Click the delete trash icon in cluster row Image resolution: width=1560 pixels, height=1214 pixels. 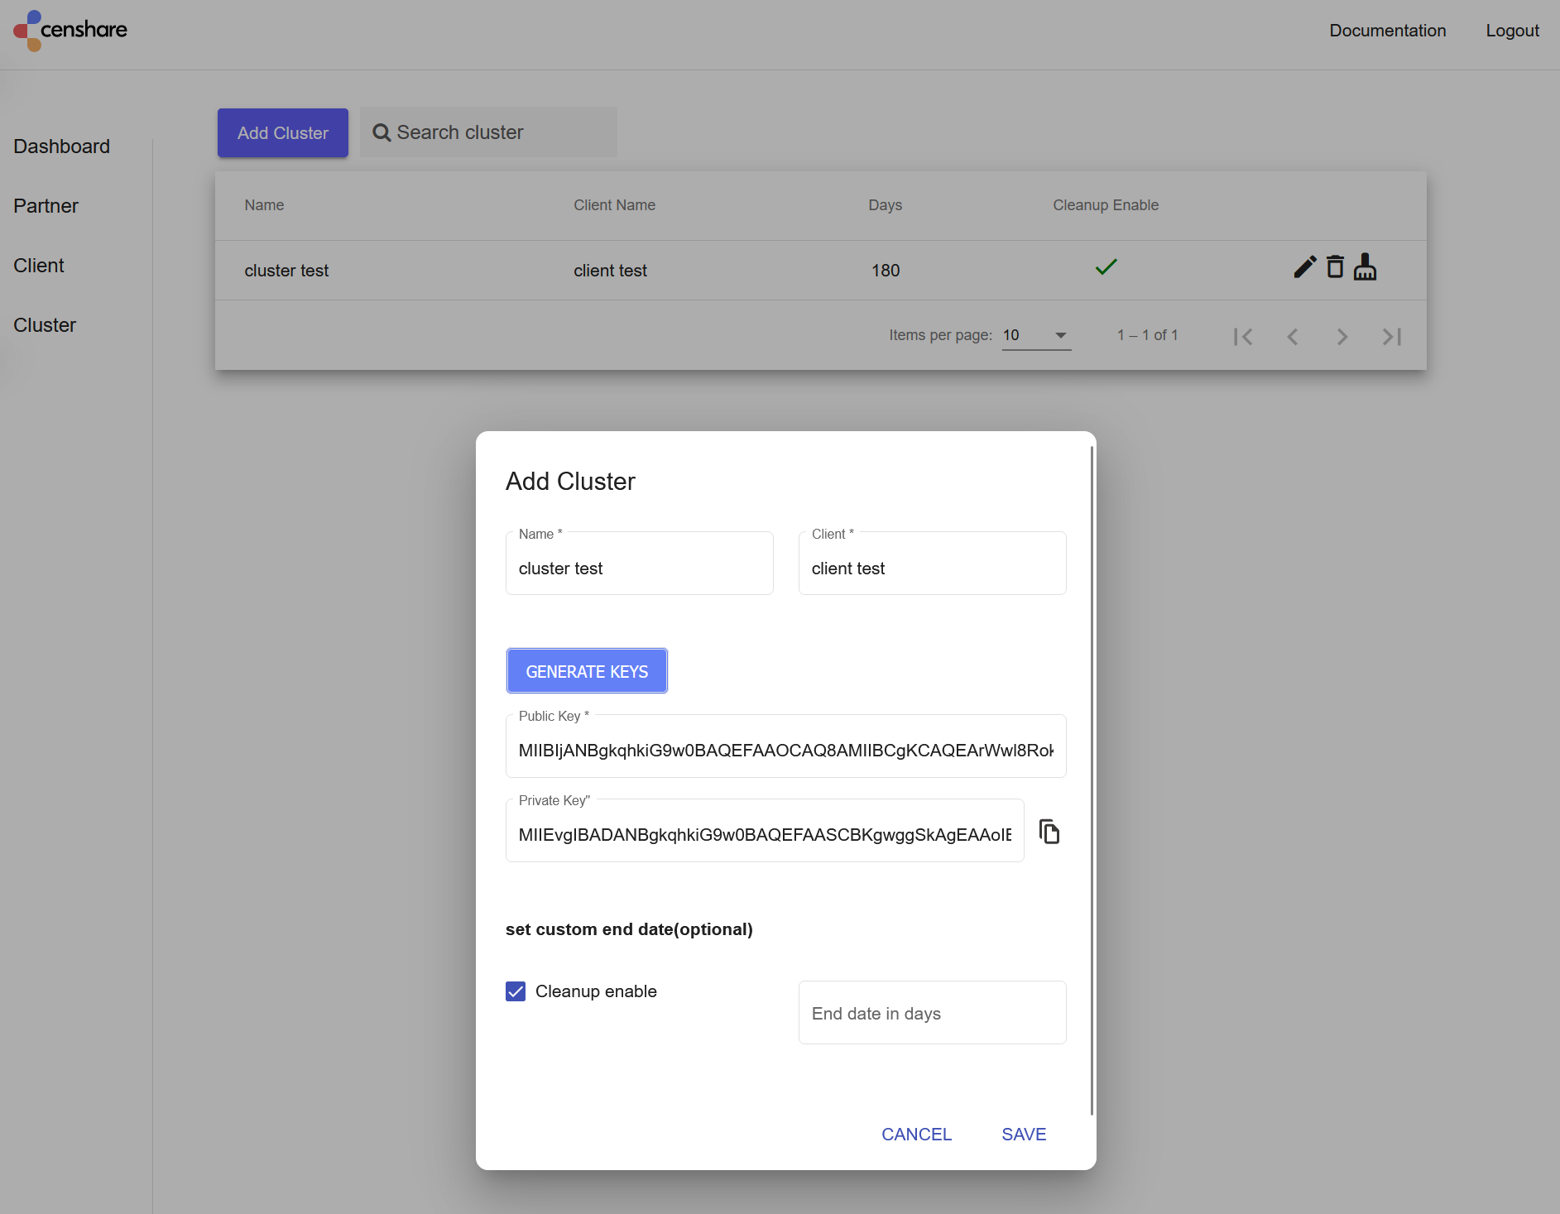(x=1335, y=267)
